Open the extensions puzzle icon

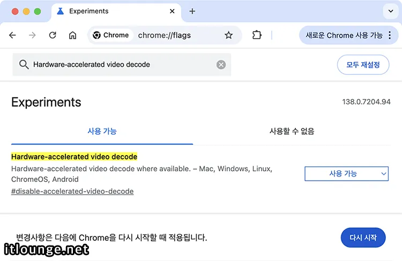tap(257, 35)
